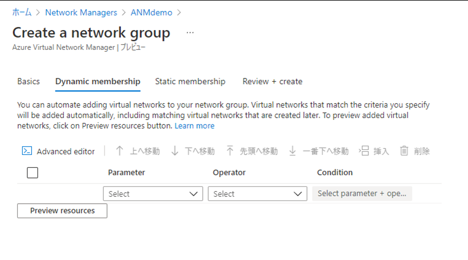Open the ANMdemo breadcrumb link
The height and width of the screenshot is (260, 468).
[x=152, y=12]
